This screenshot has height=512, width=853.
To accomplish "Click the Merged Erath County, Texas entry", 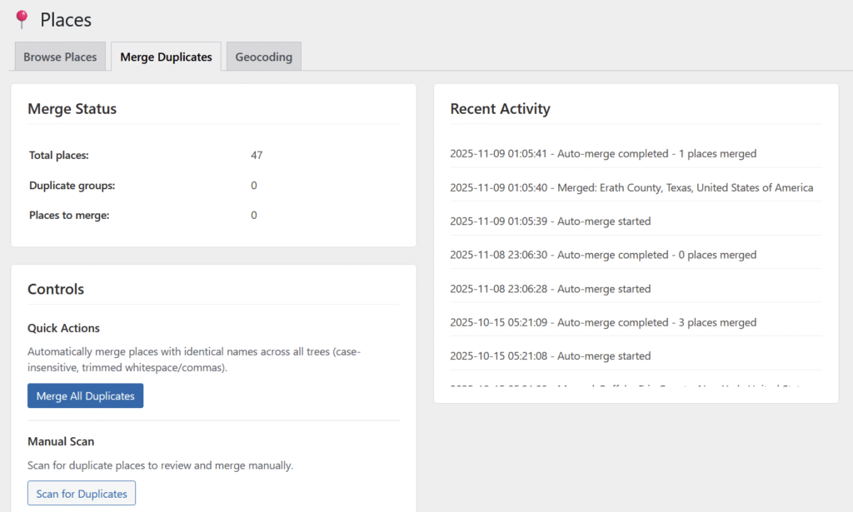I will coord(631,188).
